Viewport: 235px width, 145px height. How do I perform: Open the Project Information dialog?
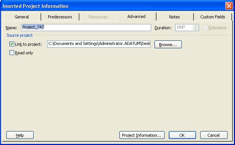142,135
